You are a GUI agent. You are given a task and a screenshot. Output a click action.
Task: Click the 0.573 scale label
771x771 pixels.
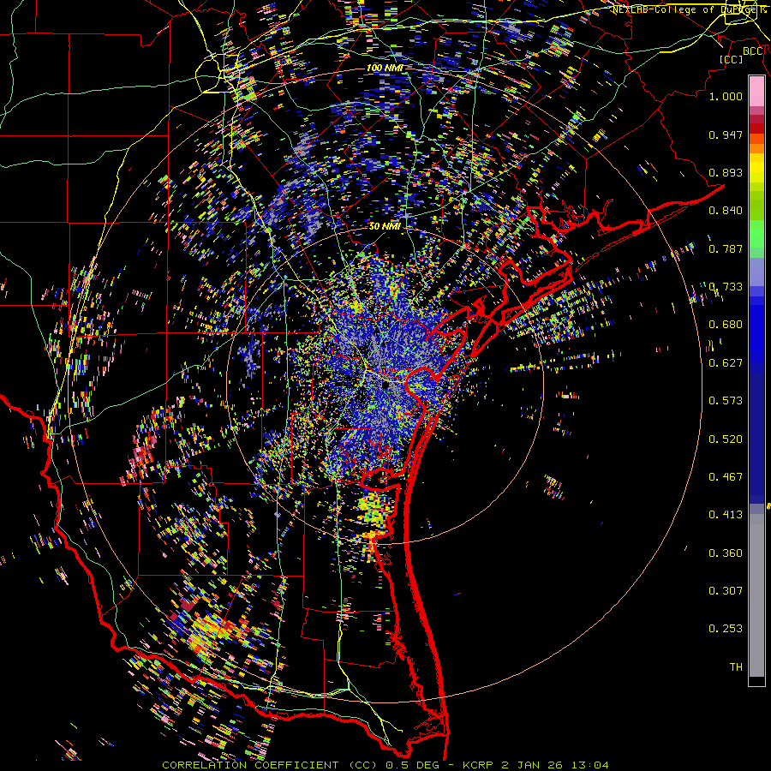point(726,401)
